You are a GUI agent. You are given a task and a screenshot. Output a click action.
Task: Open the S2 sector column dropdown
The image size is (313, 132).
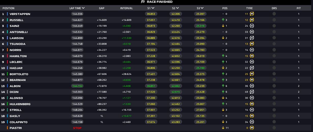tap(178, 8)
